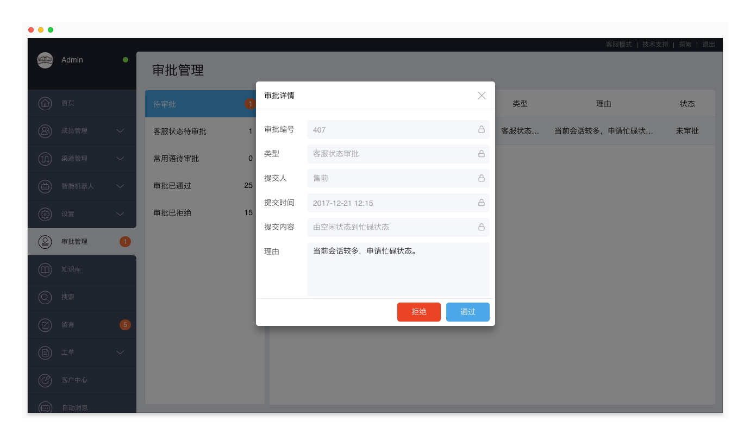
Task: Click the 知识库 book icon
Action: (45, 269)
